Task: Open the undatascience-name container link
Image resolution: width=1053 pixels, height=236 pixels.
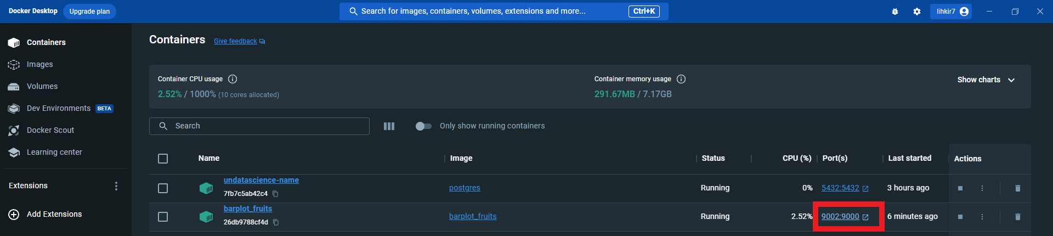Action: pos(261,180)
